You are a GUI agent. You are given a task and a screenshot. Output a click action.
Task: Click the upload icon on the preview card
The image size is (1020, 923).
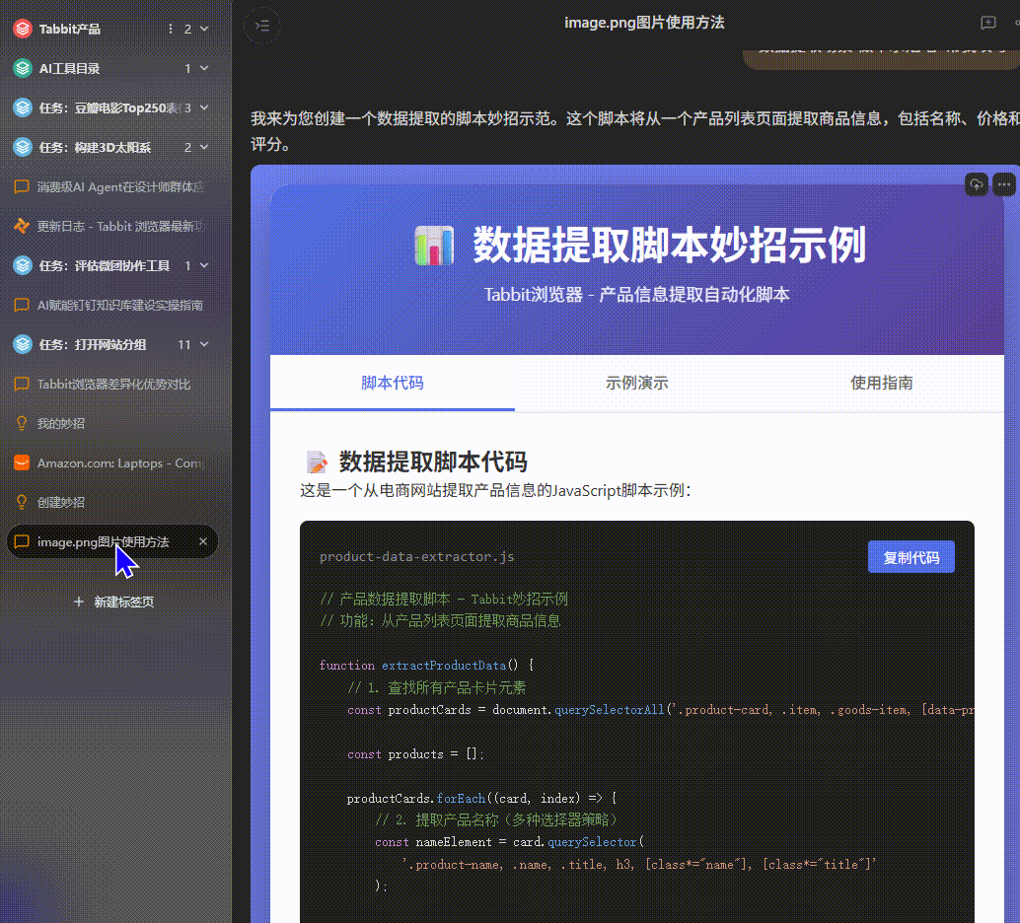(x=977, y=184)
